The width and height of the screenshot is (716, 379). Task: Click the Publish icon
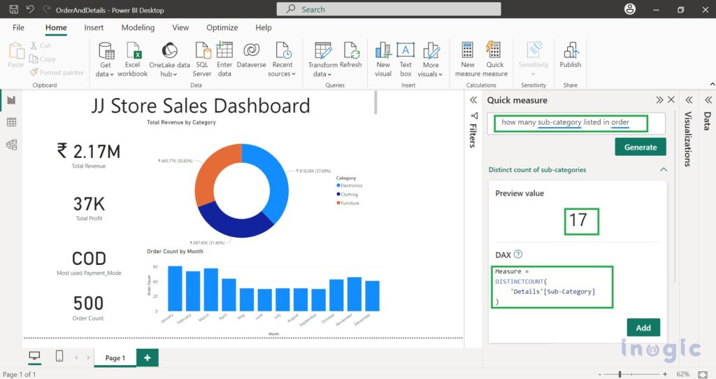pyautogui.click(x=571, y=52)
